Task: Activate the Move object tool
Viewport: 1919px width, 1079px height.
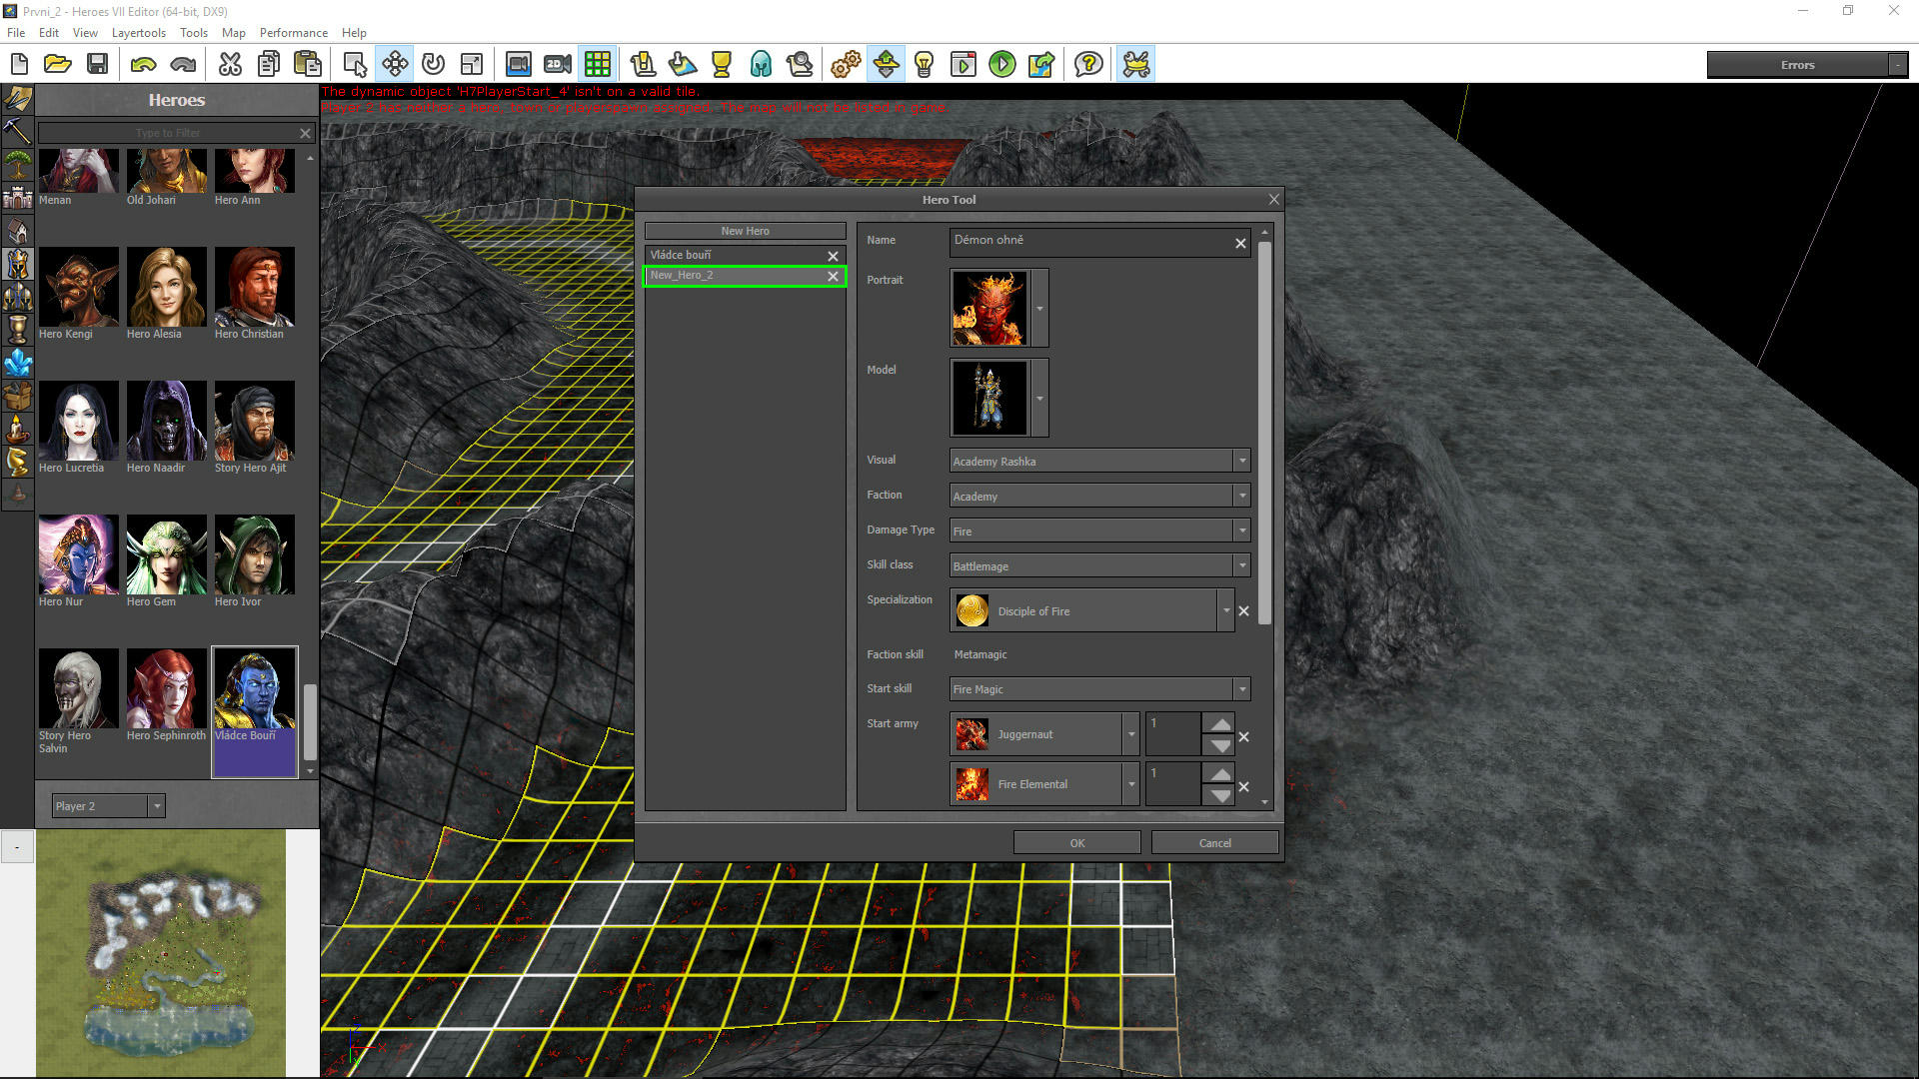Action: point(395,65)
